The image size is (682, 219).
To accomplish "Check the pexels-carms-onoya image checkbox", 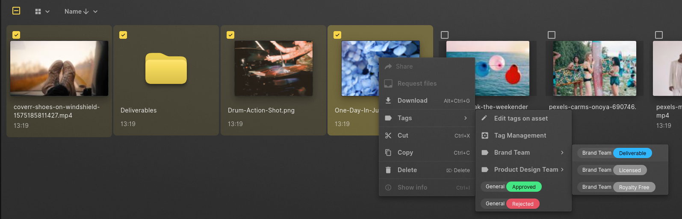I will [x=552, y=35].
